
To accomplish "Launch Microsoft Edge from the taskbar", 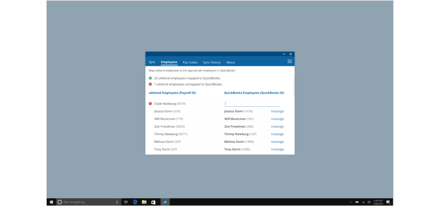I will pos(135,202).
